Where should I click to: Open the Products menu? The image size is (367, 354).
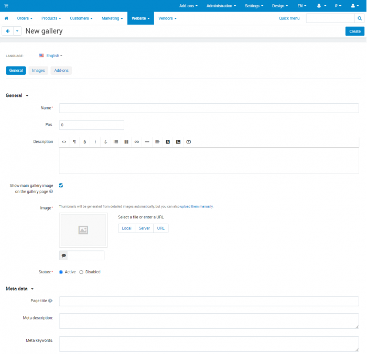click(x=51, y=18)
